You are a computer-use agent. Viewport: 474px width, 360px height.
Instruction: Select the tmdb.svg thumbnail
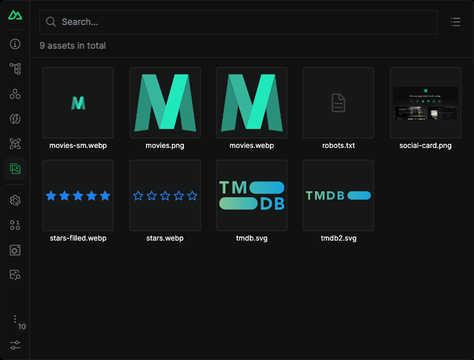[x=252, y=195]
